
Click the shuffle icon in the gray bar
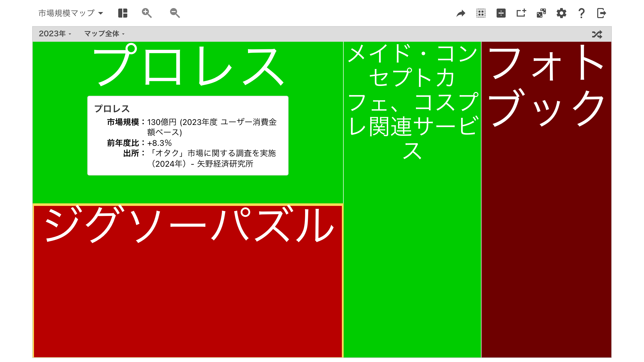[597, 34]
